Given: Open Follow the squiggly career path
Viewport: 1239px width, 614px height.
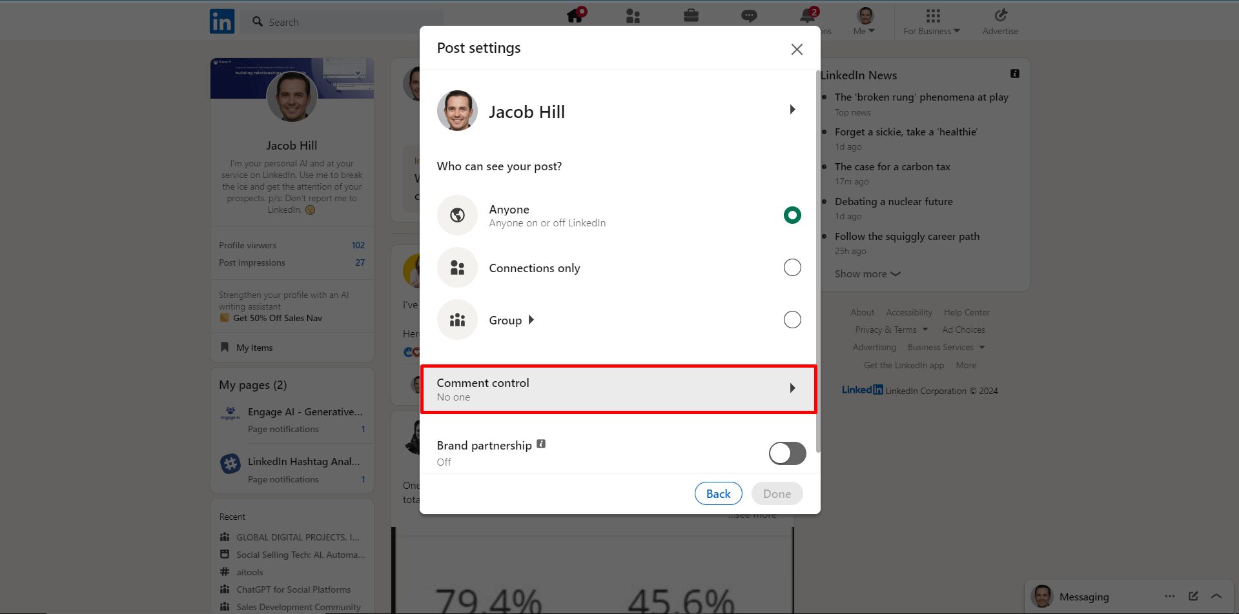Looking at the screenshot, I should tap(907, 237).
